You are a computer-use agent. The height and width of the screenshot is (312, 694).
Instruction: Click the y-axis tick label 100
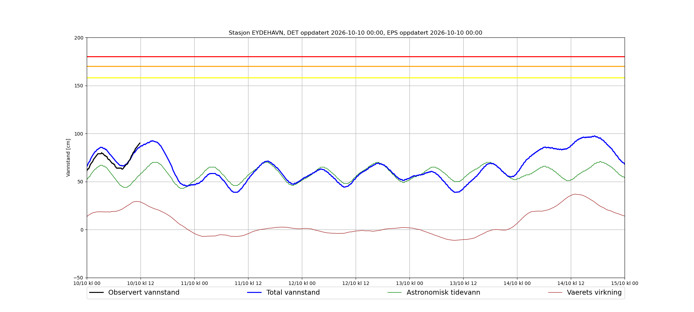[x=79, y=134]
